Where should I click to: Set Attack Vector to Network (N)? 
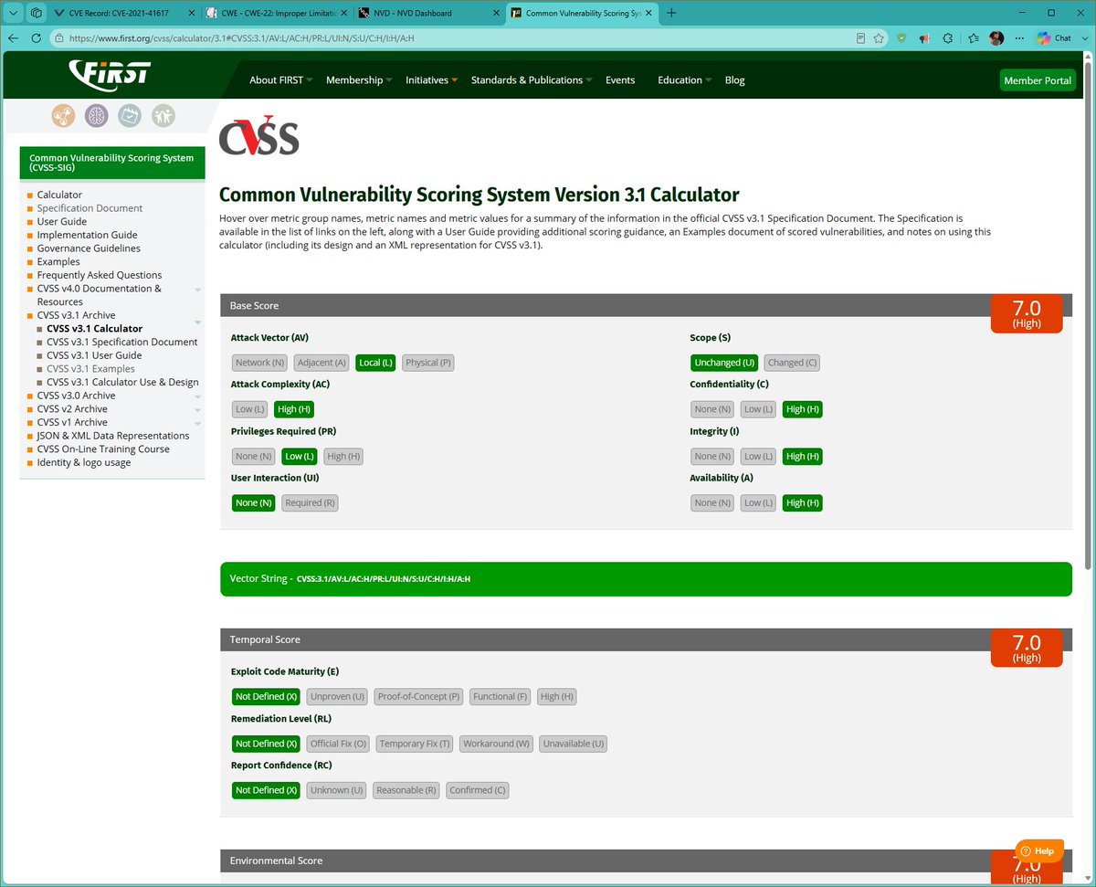pos(259,363)
